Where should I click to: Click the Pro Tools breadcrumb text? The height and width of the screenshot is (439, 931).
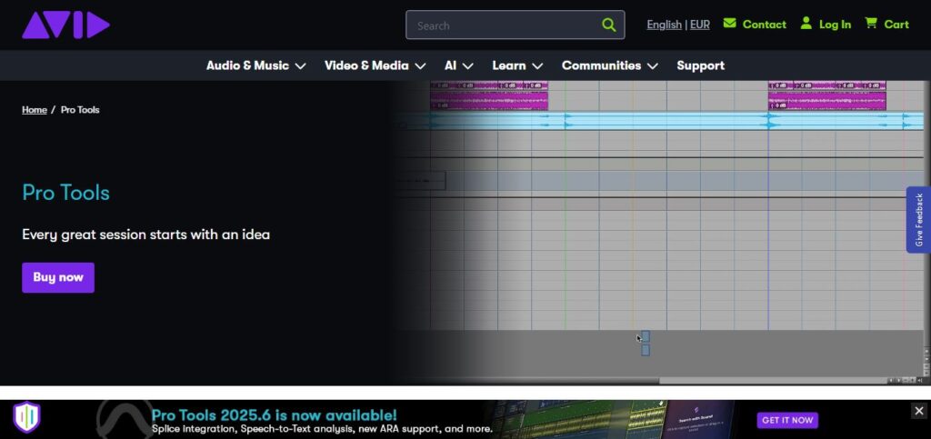pyautogui.click(x=80, y=110)
